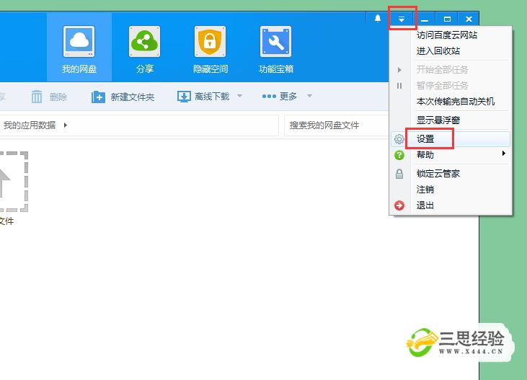Select 访问百度云网站 in the menu
This screenshot has height=380, width=527.
click(x=447, y=35)
